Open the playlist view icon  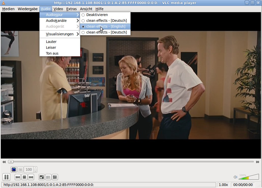pos(48,177)
